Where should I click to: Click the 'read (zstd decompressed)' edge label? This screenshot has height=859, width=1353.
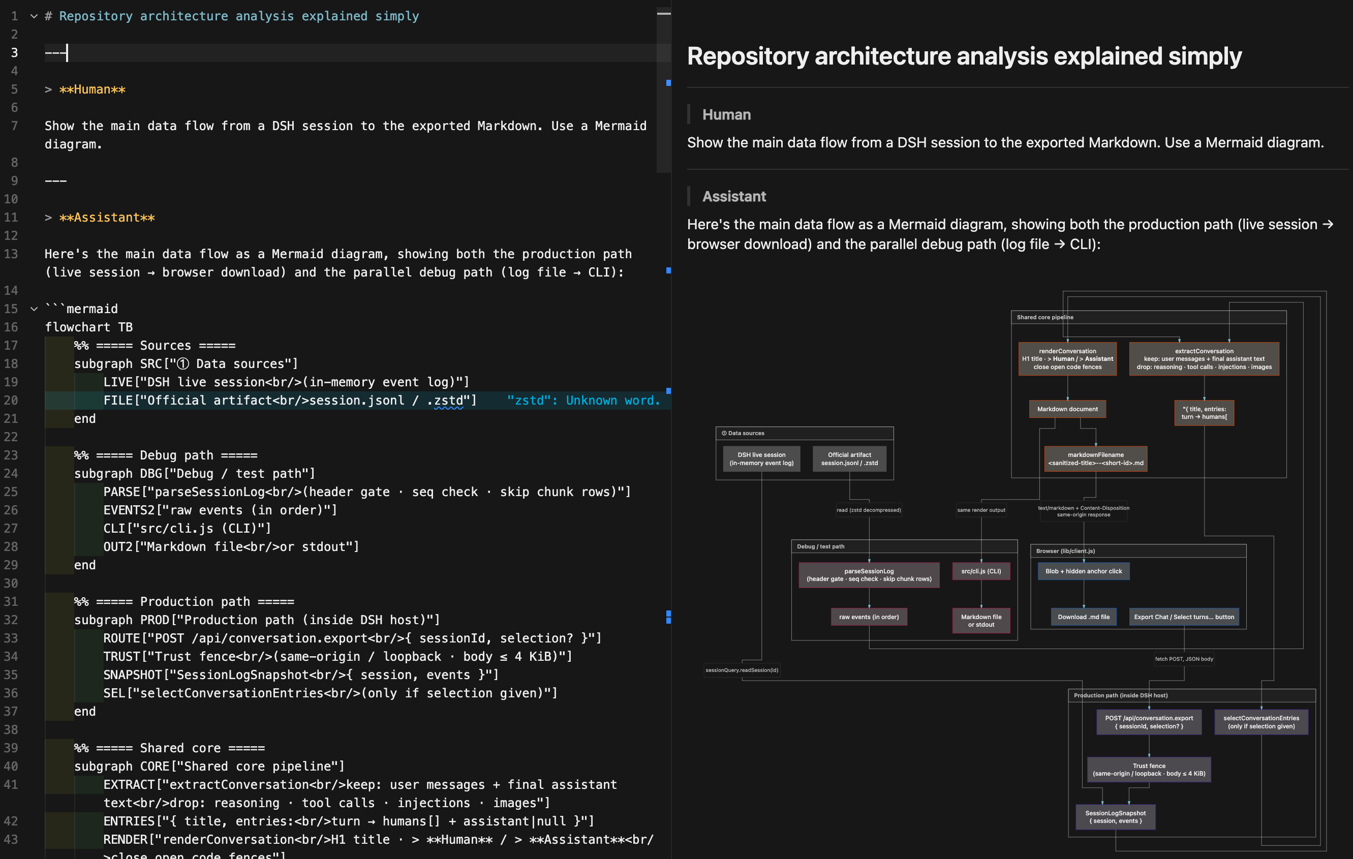click(x=869, y=510)
